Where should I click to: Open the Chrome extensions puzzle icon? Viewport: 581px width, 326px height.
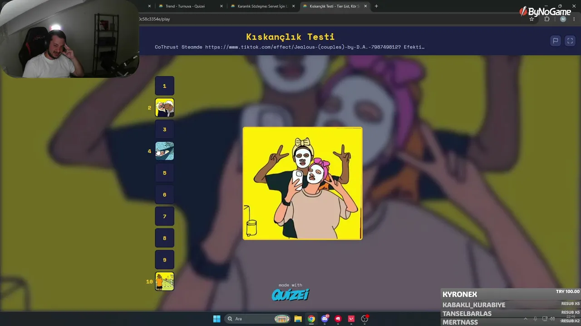pyautogui.click(x=547, y=19)
